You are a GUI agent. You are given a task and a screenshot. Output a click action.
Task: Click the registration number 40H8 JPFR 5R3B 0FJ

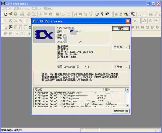pos(81,52)
